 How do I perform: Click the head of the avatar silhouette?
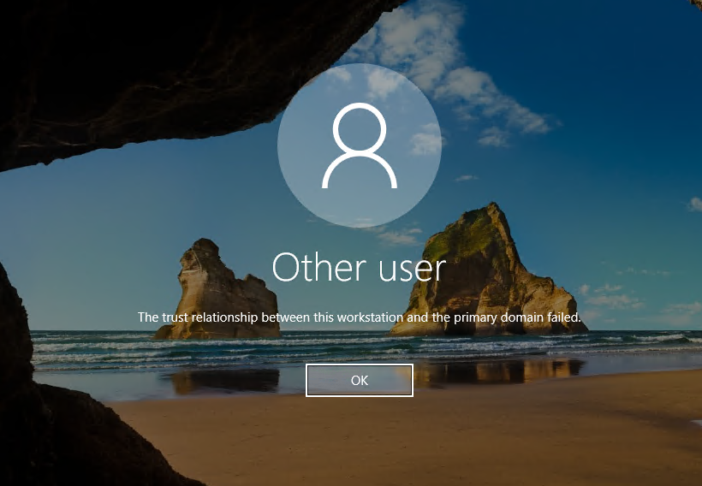point(360,128)
